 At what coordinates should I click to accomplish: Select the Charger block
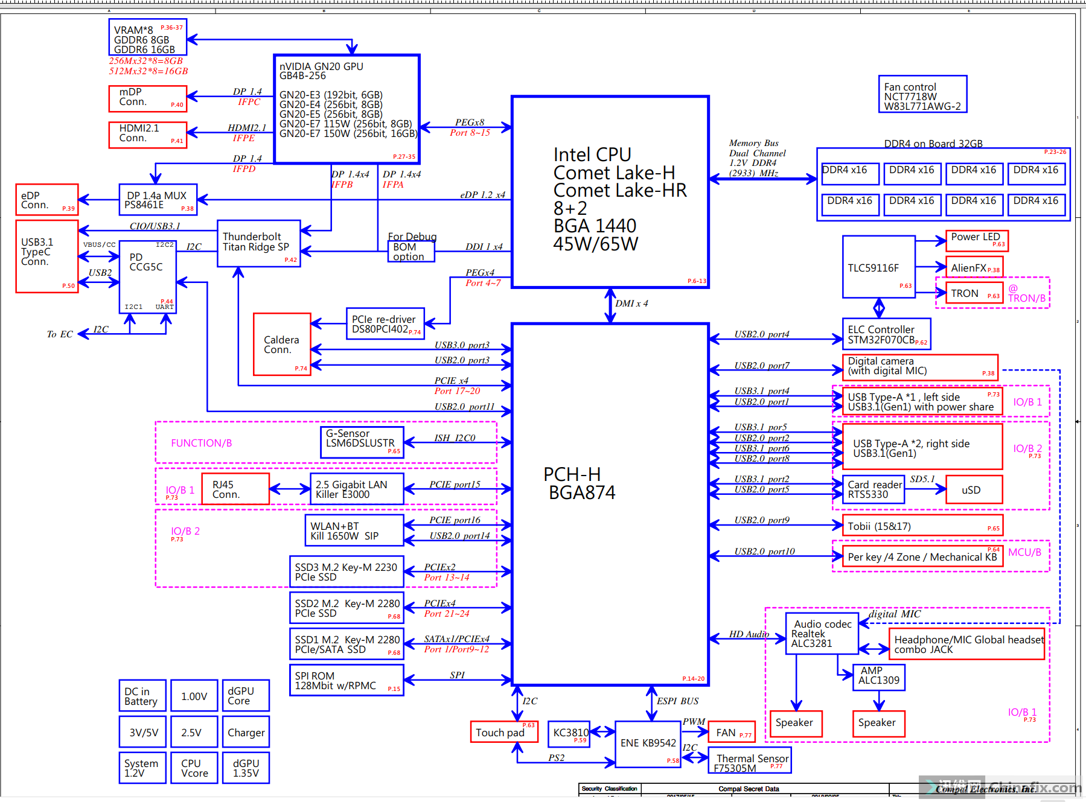pyautogui.click(x=246, y=731)
